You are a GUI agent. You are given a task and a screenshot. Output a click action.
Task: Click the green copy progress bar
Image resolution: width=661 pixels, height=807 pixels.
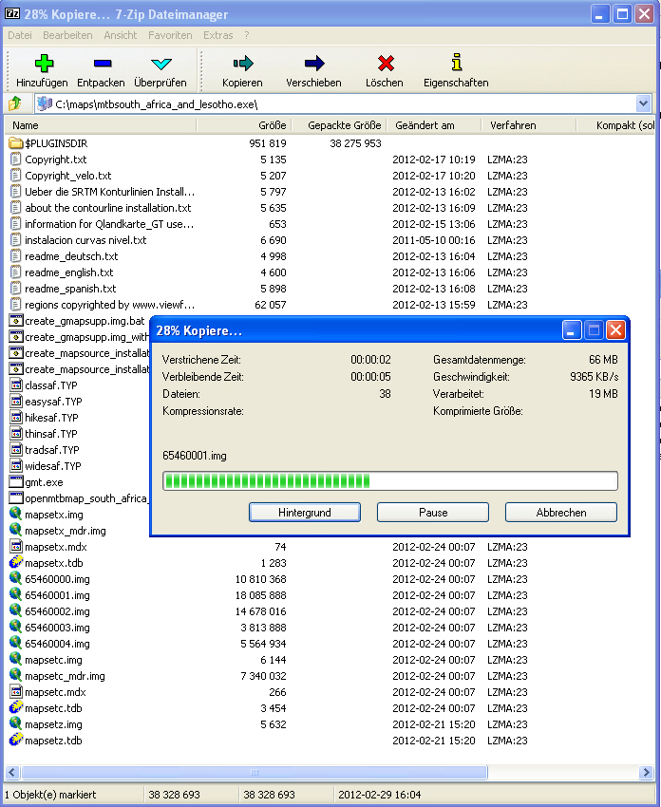tap(390, 481)
